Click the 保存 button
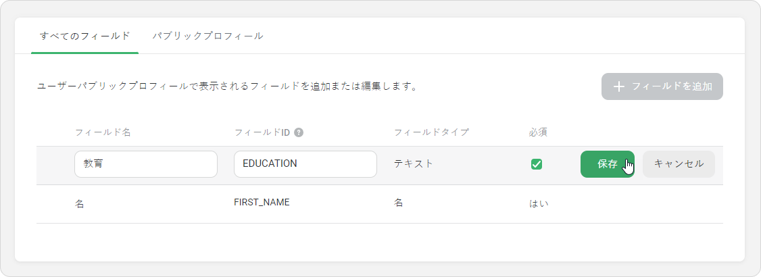Image resolution: width=761 pixels, height=277 pixels. [x=607, y=164]
